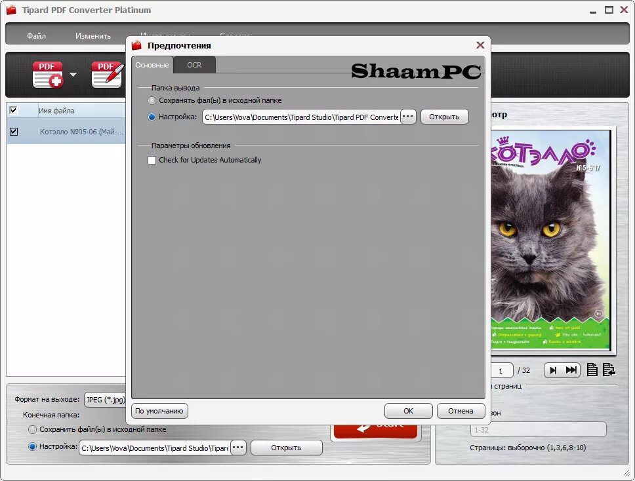
Task: Click Открыть button in the main window
Action: 286,448
